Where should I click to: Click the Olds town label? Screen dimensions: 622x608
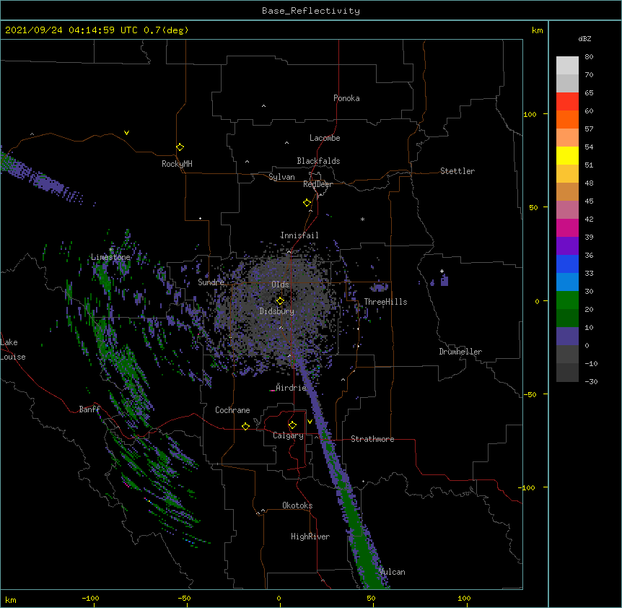tap(280, 285)
